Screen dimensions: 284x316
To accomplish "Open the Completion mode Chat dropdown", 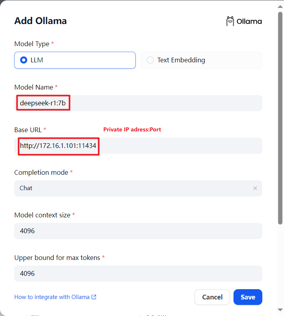I will point(138,188).
